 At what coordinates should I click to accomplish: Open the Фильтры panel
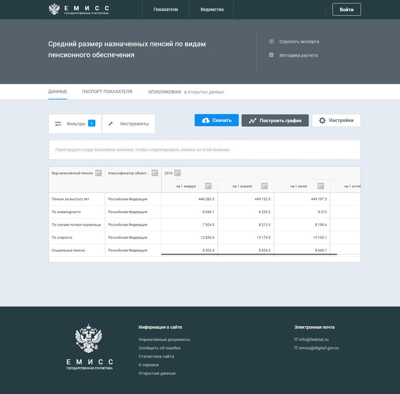pos(75,123)
